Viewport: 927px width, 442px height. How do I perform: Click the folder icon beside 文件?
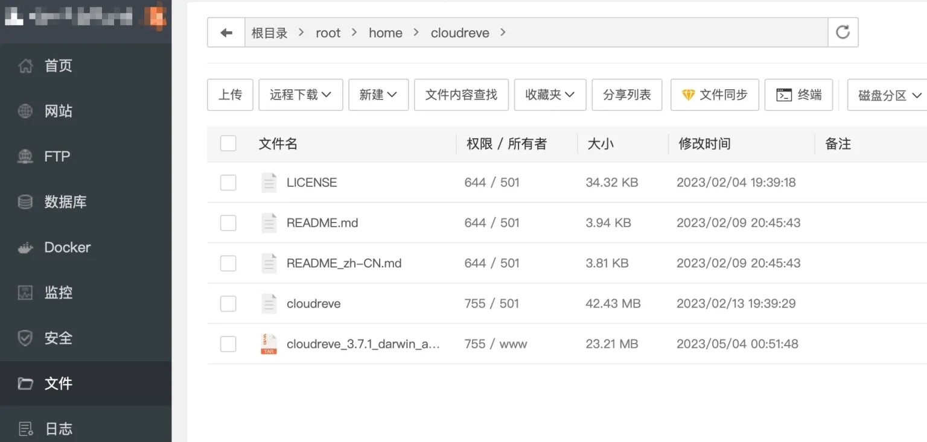pyautogui.click(x=25, y=384)
